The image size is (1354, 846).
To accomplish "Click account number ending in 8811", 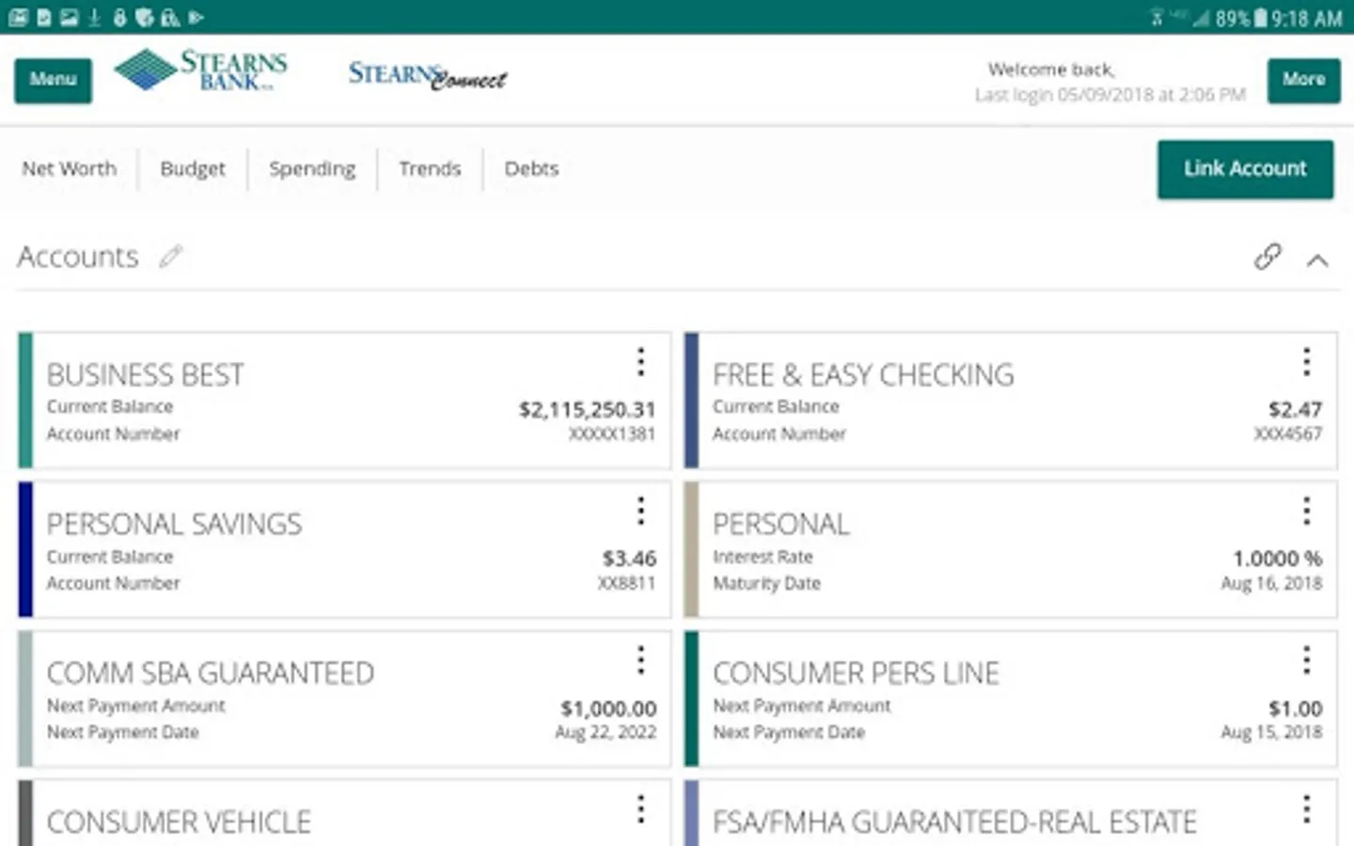I will pyautogui.click(x=626, y=584).
